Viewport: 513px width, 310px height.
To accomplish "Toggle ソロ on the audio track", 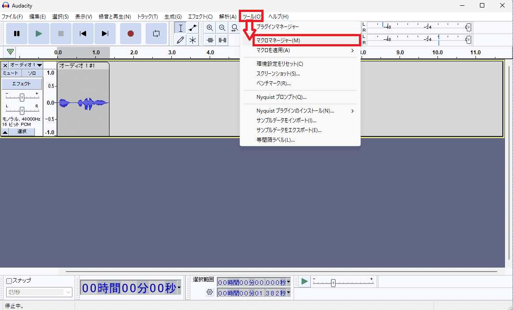I will point(32,73).
